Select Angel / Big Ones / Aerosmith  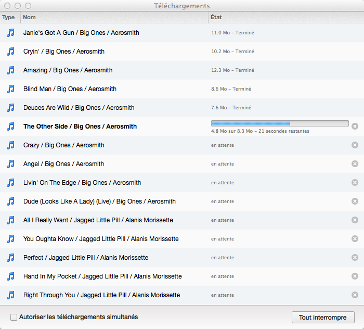click(x=63, y=164)
